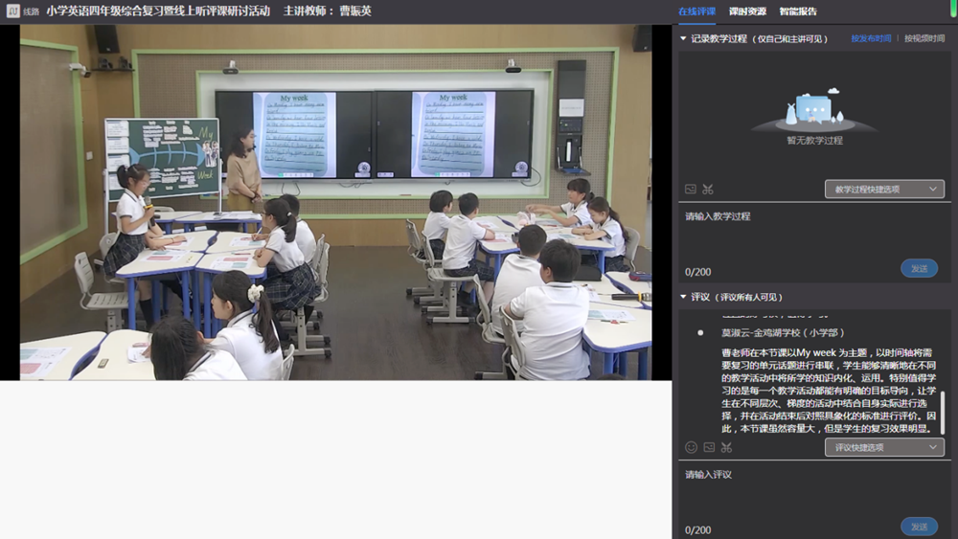Image resolution: width=958 pixels, height=539 pixels.
Task: Sort records by 按视频时间
Action: point(924,38)
